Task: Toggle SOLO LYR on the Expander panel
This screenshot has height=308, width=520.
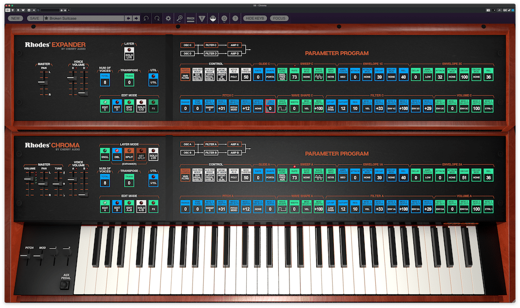Action: (x=129, y=53)
